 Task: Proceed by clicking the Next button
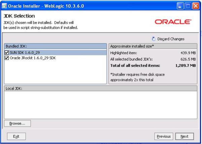tap(184, 136)
